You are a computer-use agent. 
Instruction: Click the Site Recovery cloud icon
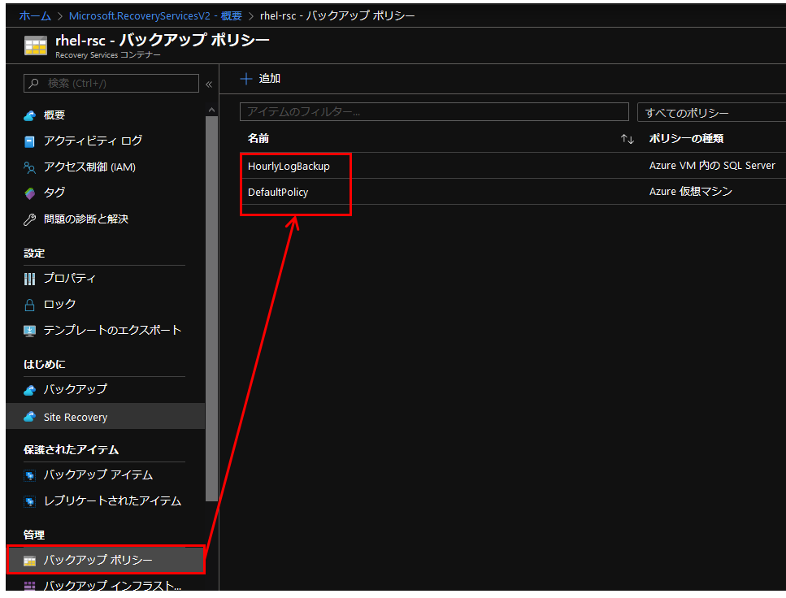tap(29, 417)
